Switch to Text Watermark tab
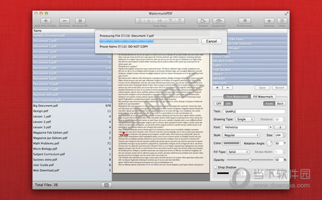322x200 pixels. pos(237,97)
